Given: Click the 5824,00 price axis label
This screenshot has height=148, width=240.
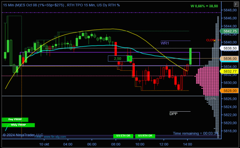Looking at the screenshot, I should (x=230, y=107).
